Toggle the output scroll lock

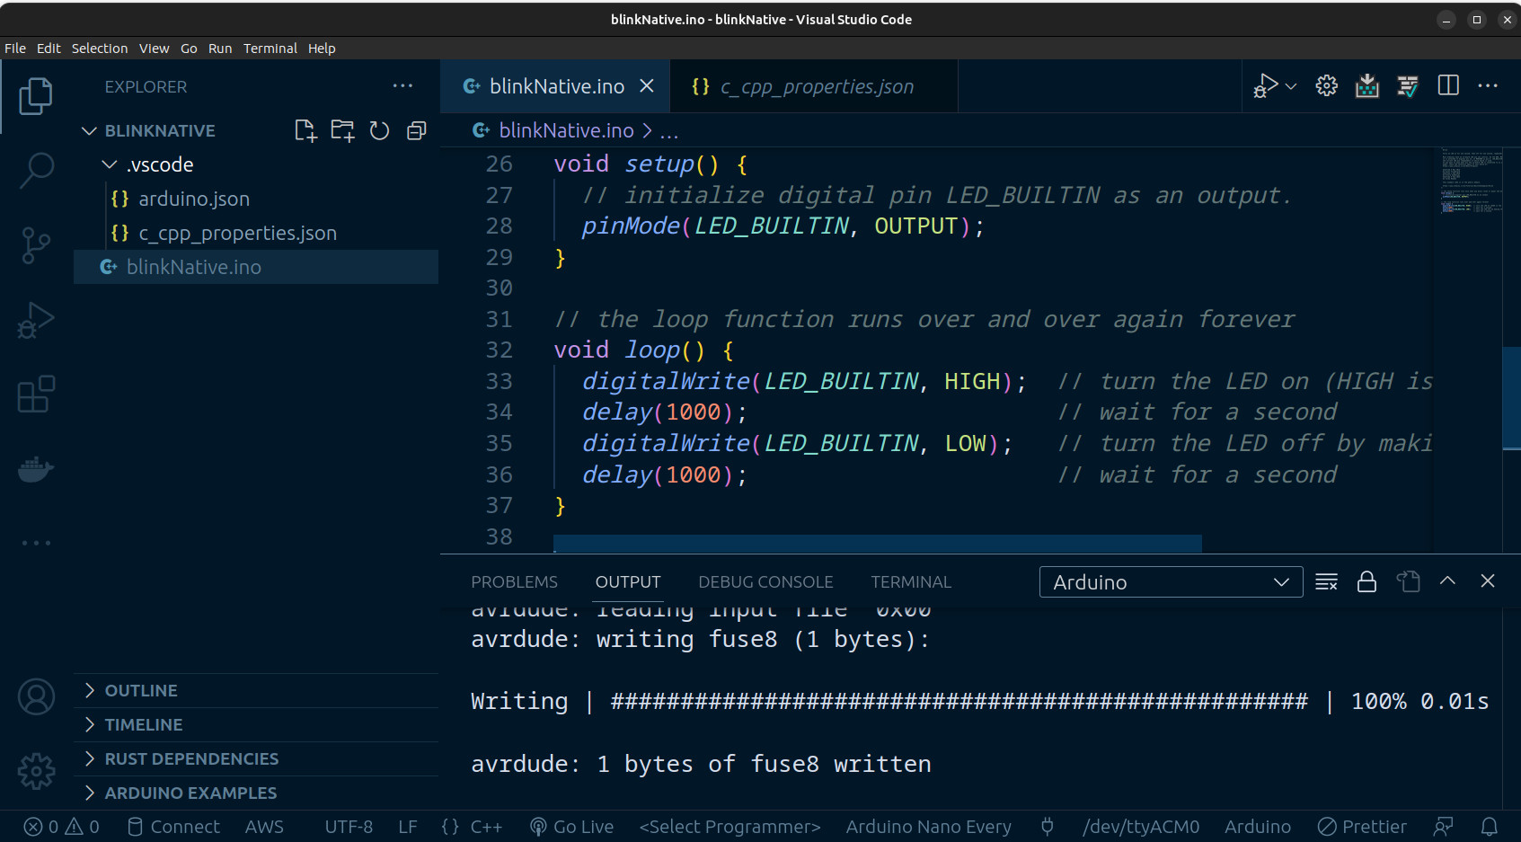pos(1366,582)
